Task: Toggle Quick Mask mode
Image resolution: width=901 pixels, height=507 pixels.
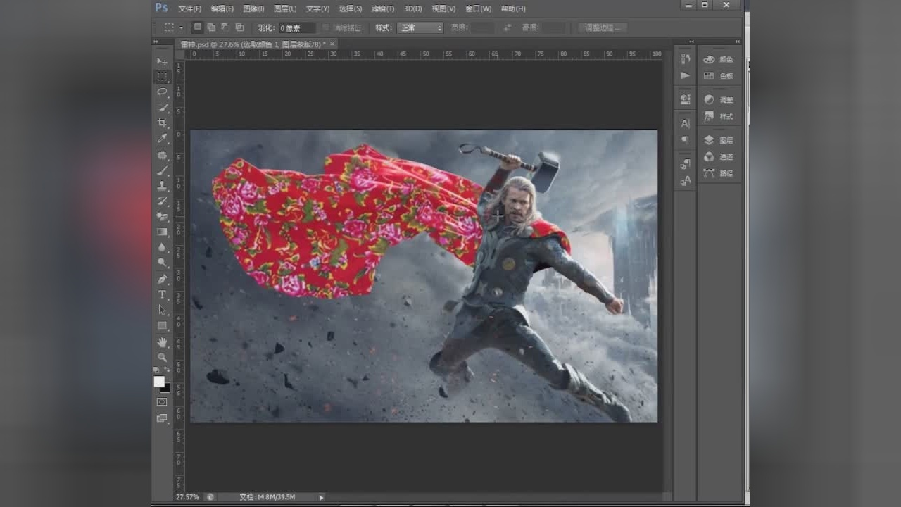Action: 162,402
